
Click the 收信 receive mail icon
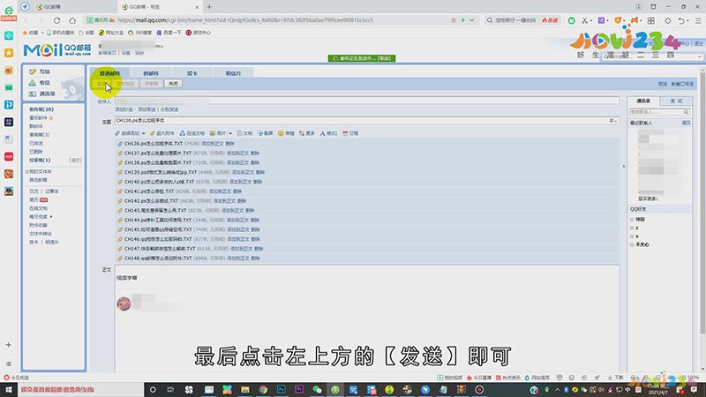tap(33, 83)
